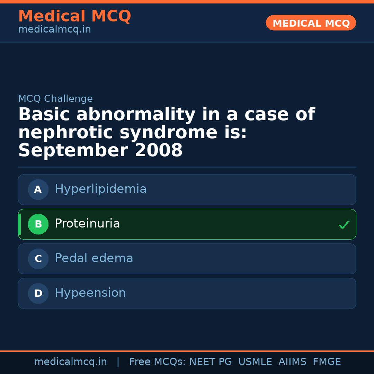The image size is (374, 374).
Task: Click the Free MCQs footer label
Action: coord(158,362)
